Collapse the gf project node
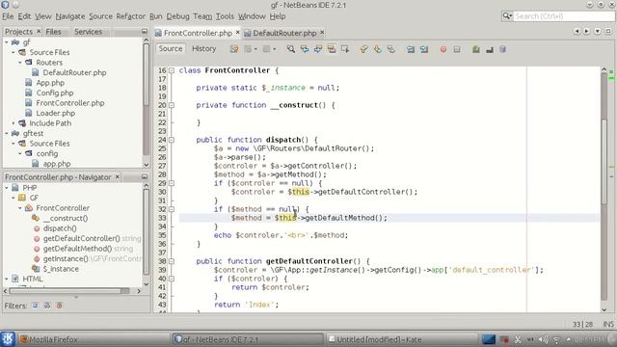 tap(7, 42)
